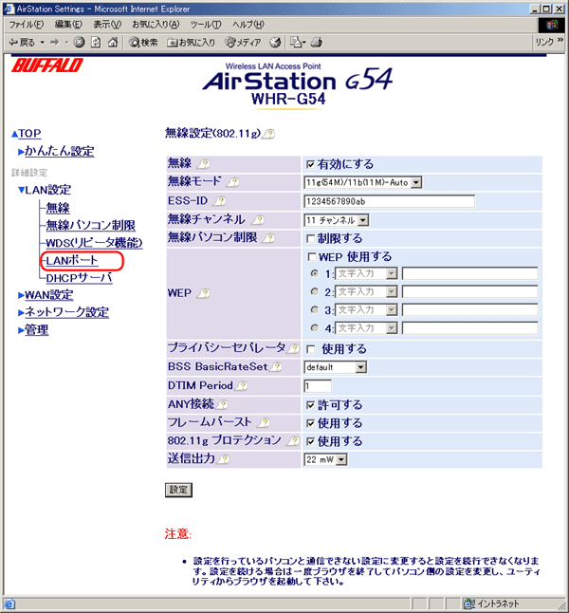Open the ツール(T) menu
Image resolution: width=569 pixels, height=613 pixels.
click(x=206, y=25)
